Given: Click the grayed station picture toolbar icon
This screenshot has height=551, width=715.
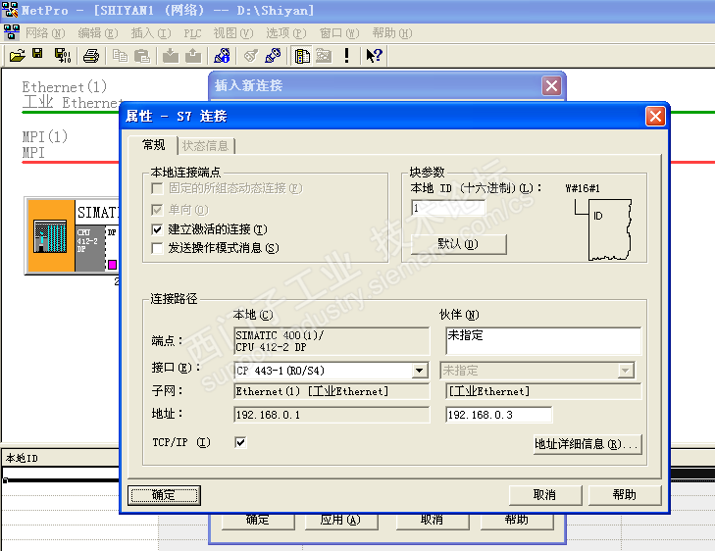Looking at the screenshot, I should tap(324, 56).
